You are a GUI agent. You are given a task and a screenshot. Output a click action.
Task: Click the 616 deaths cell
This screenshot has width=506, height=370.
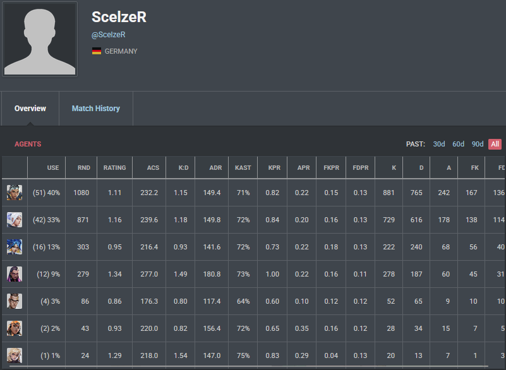tap(416, 220)
